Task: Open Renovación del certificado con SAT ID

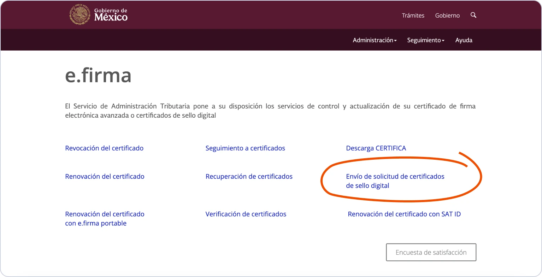Action: [404, 214]
